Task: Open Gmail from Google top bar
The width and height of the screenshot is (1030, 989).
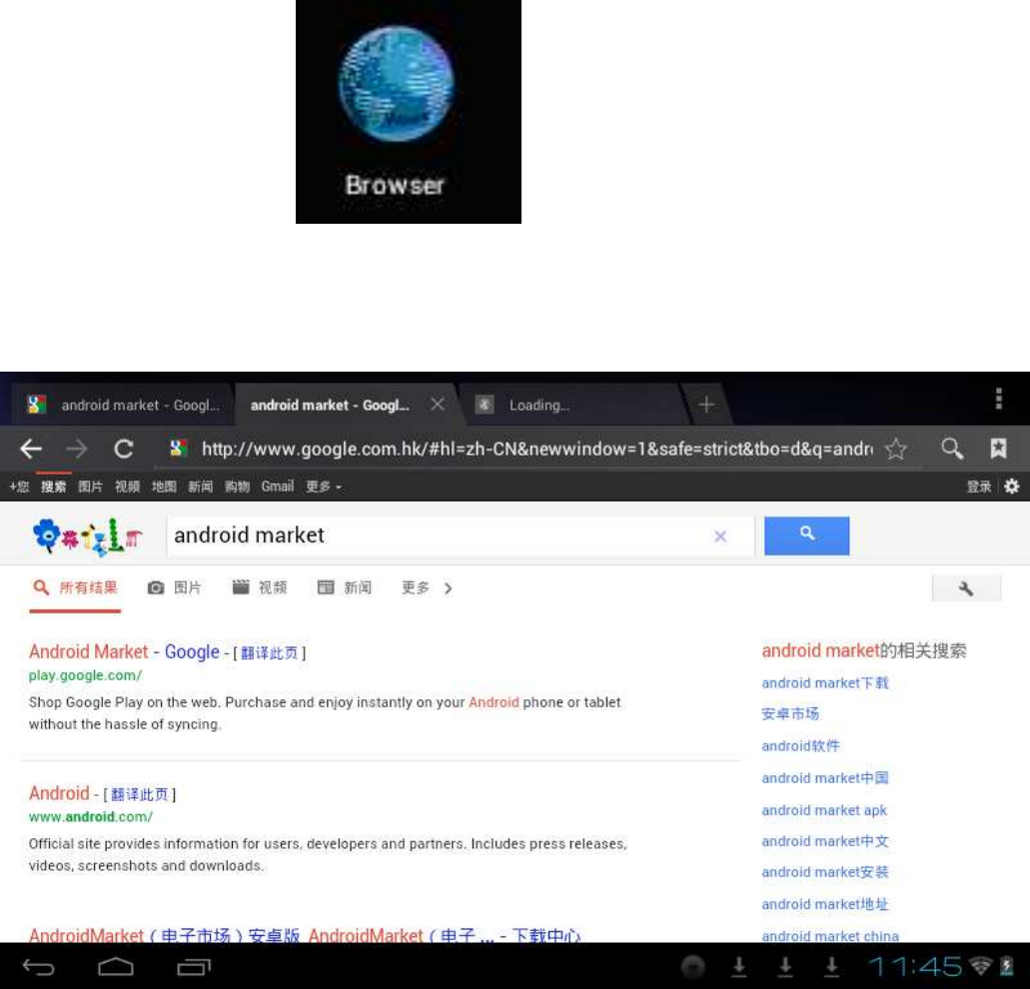Action: click(277, 487)
